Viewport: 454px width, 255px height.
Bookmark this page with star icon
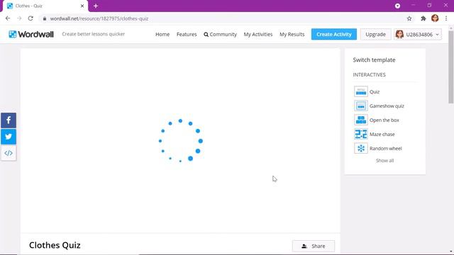(x=409, y=18)
